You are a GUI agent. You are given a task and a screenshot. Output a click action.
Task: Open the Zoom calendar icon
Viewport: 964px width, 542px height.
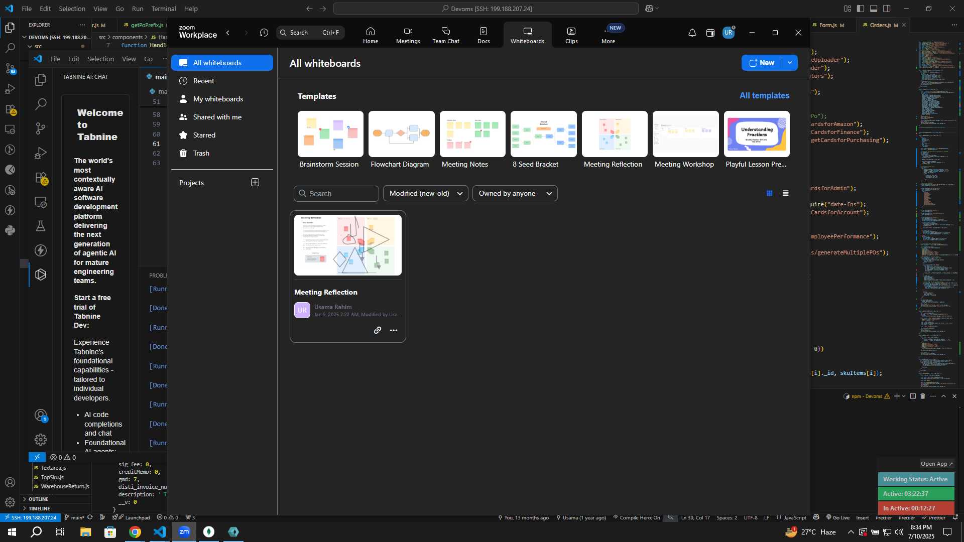tap(710, 33)
